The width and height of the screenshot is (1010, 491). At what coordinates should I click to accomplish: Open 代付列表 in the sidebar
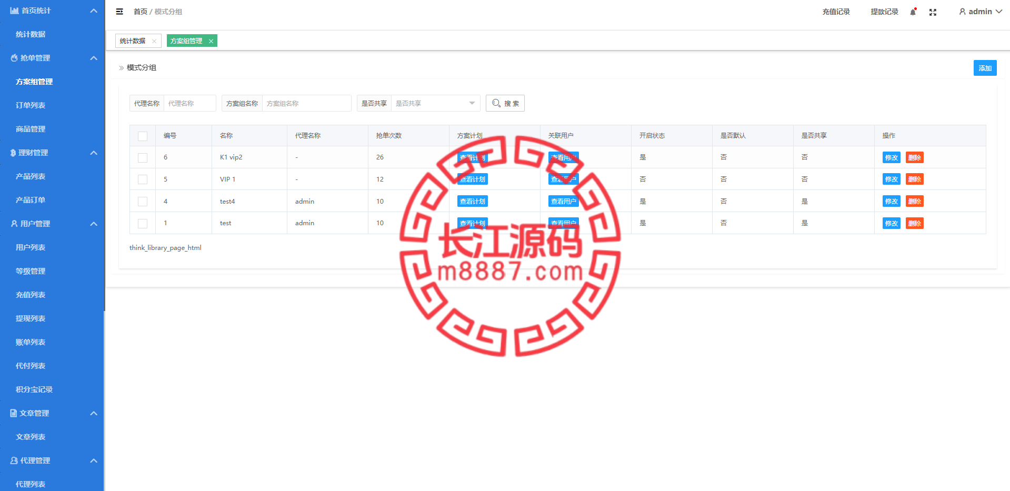coord(31,366)
